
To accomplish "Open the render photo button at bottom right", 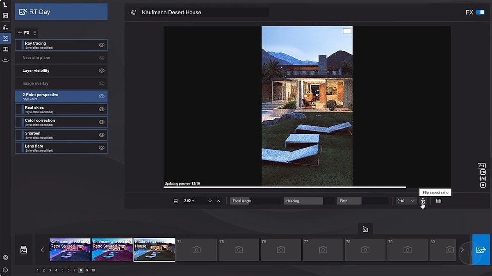I will point(481,250).
